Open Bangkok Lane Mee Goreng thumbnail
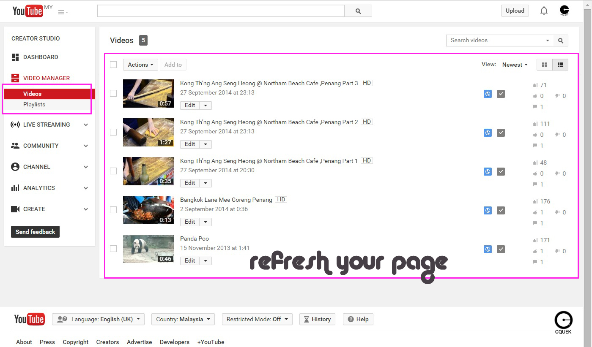The image size is (592, 347). (x=148, y=210)
